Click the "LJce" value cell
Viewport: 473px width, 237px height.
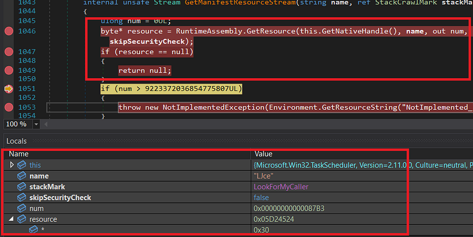coord(264,176)
